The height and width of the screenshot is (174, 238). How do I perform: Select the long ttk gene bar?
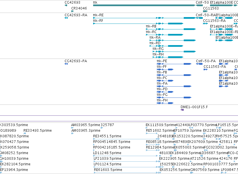coord(144,5)
